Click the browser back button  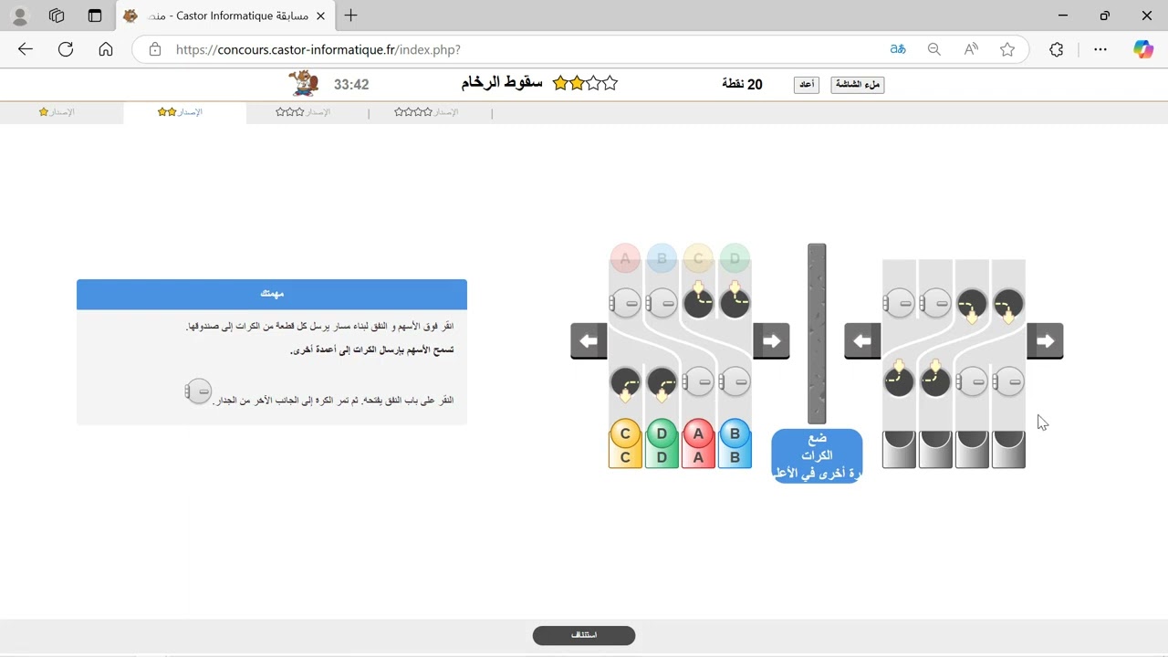(x=26, y=49)
